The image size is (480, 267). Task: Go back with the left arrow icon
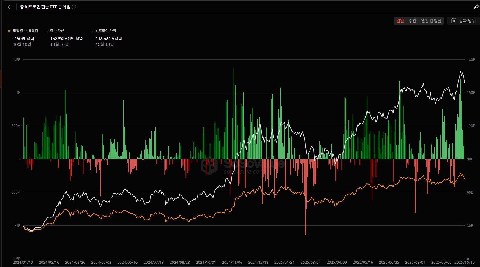pyautogui.click(x=10, y=7)
